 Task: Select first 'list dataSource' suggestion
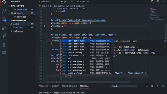(x=86, y=41)
